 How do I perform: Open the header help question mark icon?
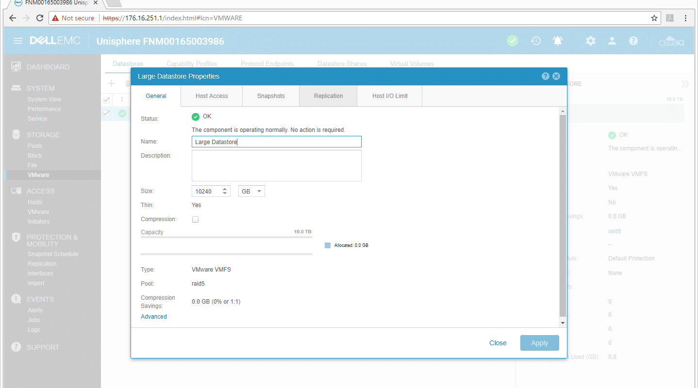pyautogui.click(x=633, y=41)
